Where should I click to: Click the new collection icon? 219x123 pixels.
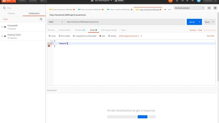(41, 19)
